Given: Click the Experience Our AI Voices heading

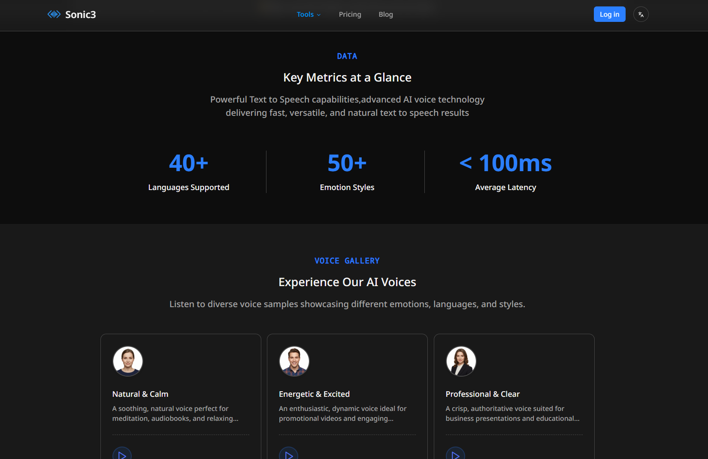Looking at the screenshot, I should coord(347,282).
